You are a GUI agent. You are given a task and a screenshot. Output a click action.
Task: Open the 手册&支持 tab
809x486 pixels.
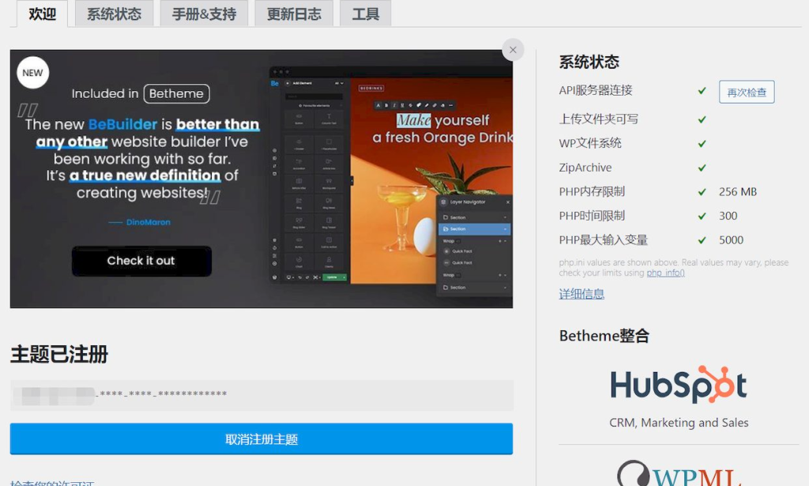[204, 14]
